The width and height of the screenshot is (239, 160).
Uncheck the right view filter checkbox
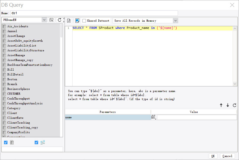tap(36, 142)
